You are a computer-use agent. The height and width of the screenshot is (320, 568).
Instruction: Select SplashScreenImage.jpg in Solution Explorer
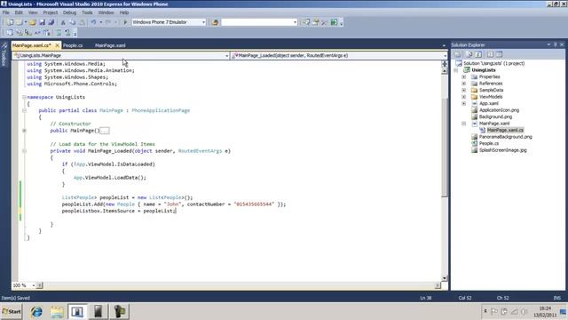(503, 150)
